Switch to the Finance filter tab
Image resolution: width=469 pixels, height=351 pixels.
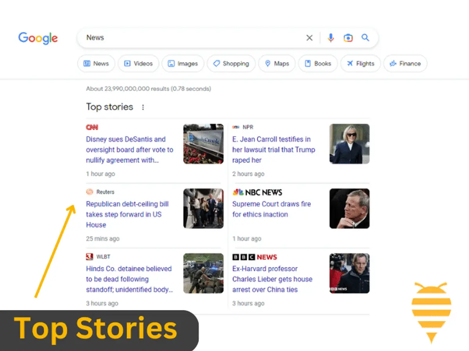(405, 64)
